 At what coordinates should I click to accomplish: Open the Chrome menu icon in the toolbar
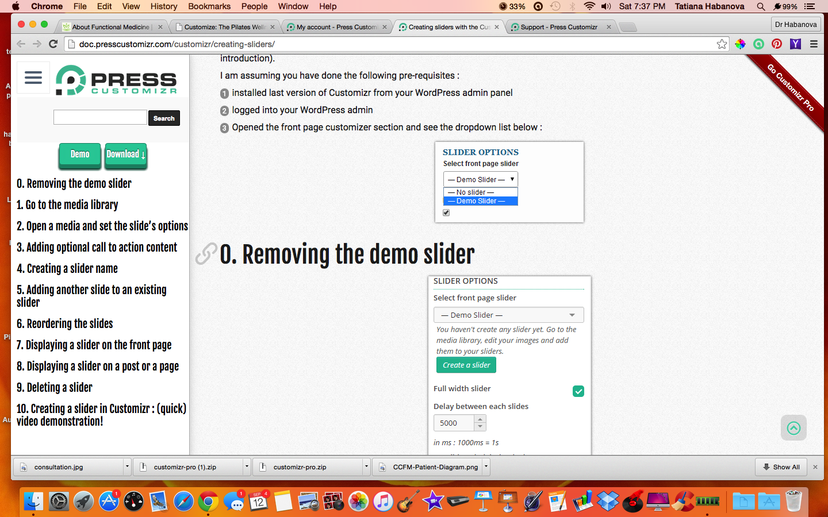pyautogui.click(x=814, y=44)
